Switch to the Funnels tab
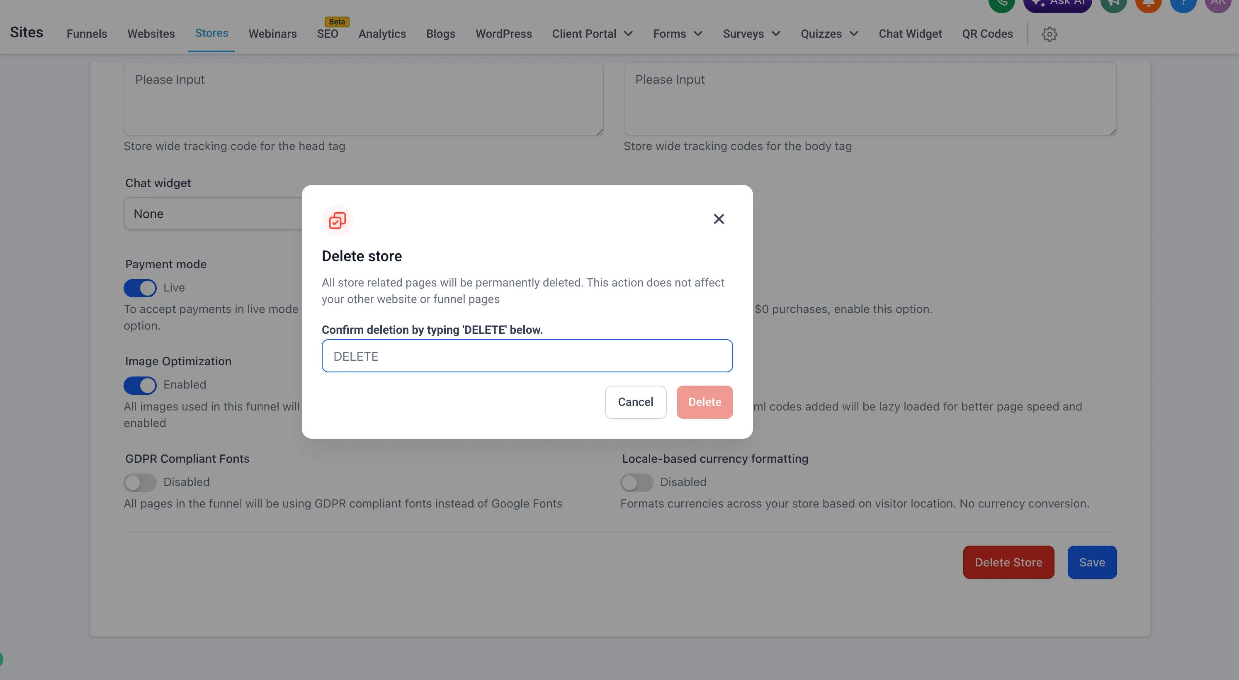The image size is (1239, 680). (x=87, y=34)
